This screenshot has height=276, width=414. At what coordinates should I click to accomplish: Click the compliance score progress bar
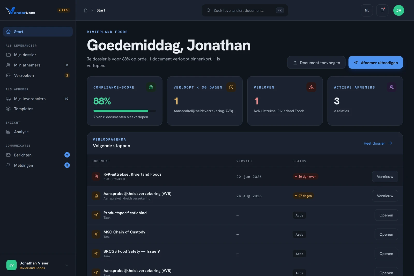click(x=124, y=111)
